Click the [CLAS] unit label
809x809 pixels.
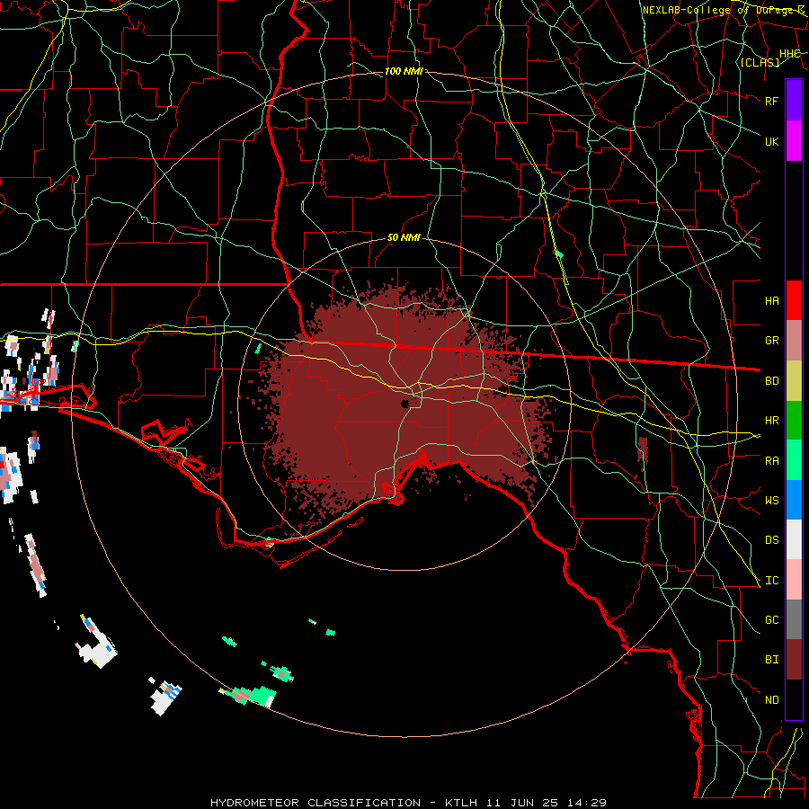tap(760, 62)
